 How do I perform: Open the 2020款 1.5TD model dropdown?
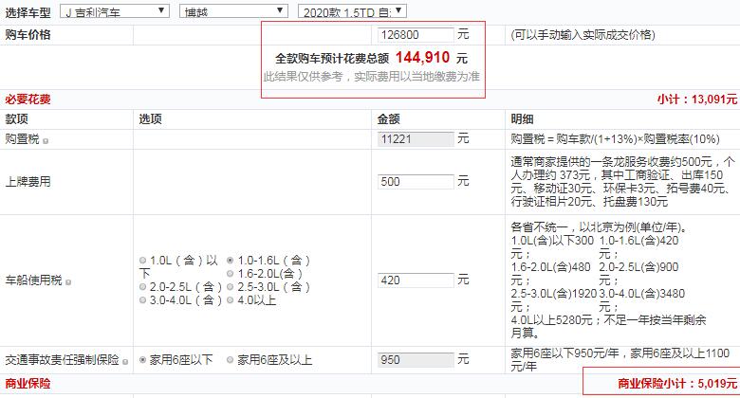352,11
